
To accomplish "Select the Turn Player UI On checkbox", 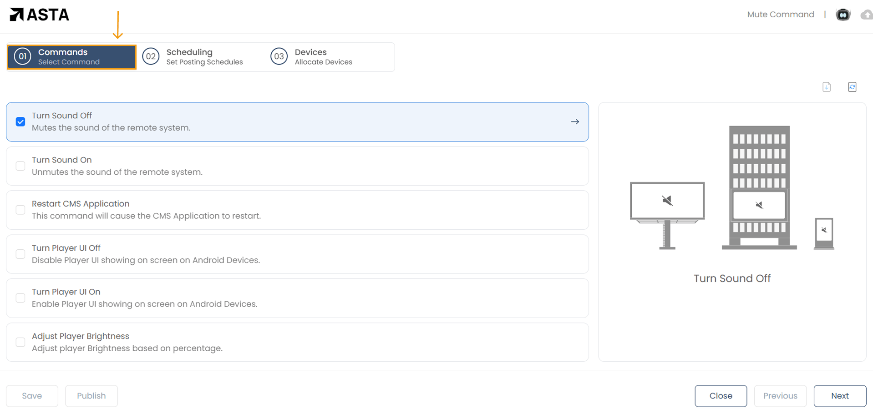I will click(20, 298).
